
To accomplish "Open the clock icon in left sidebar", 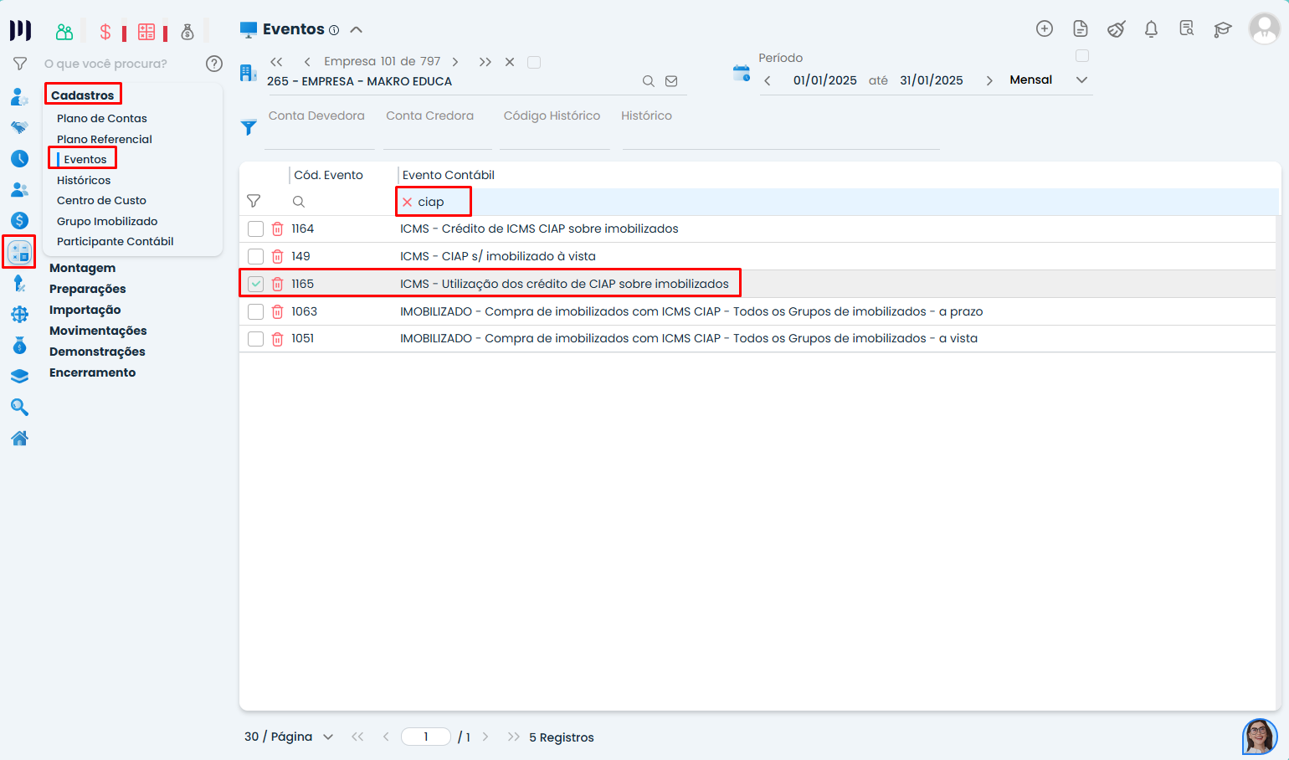I will [19, 158].
